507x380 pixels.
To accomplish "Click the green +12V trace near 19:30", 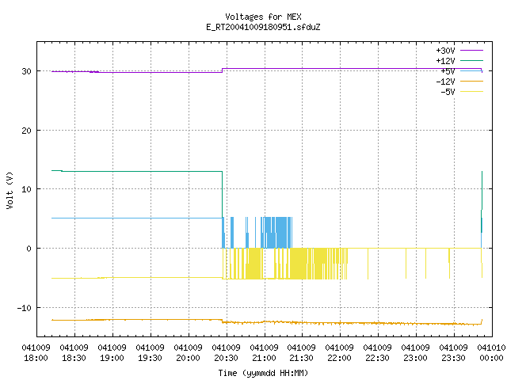I will tap(151, 171).
